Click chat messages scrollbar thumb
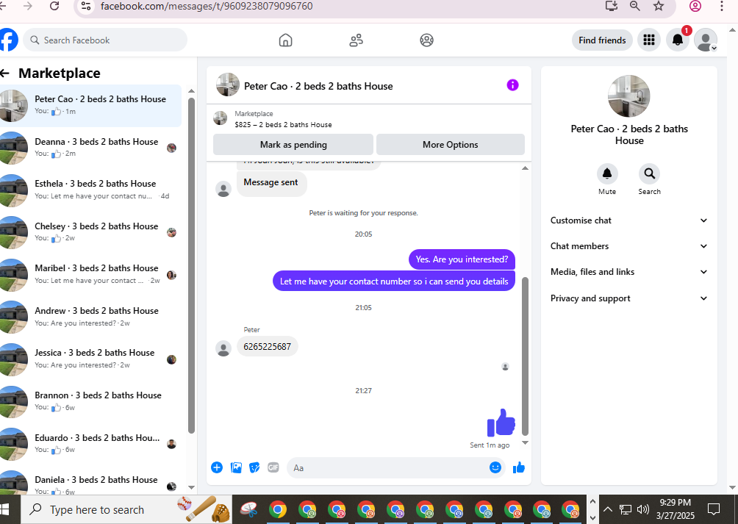The height and width of the screenshot is (524, 738). [526, 356]
